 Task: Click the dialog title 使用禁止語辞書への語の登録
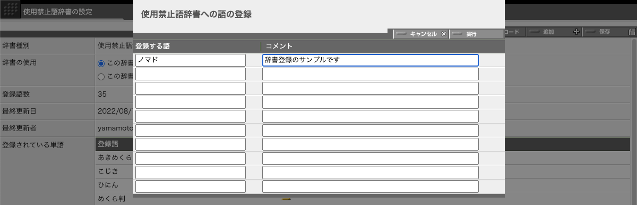196,15
